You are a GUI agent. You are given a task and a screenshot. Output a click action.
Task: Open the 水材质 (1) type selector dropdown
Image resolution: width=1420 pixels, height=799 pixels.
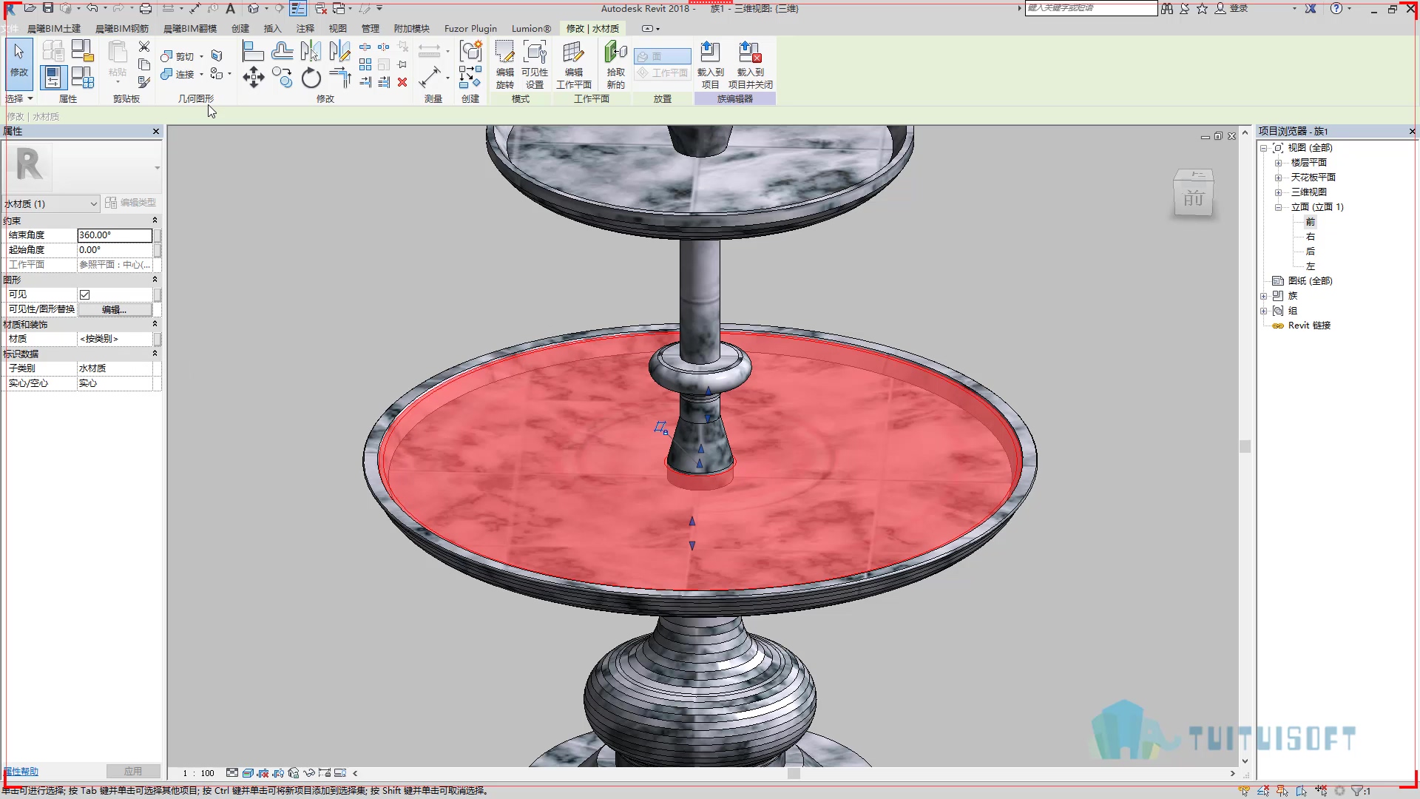[x=50, y=203]
